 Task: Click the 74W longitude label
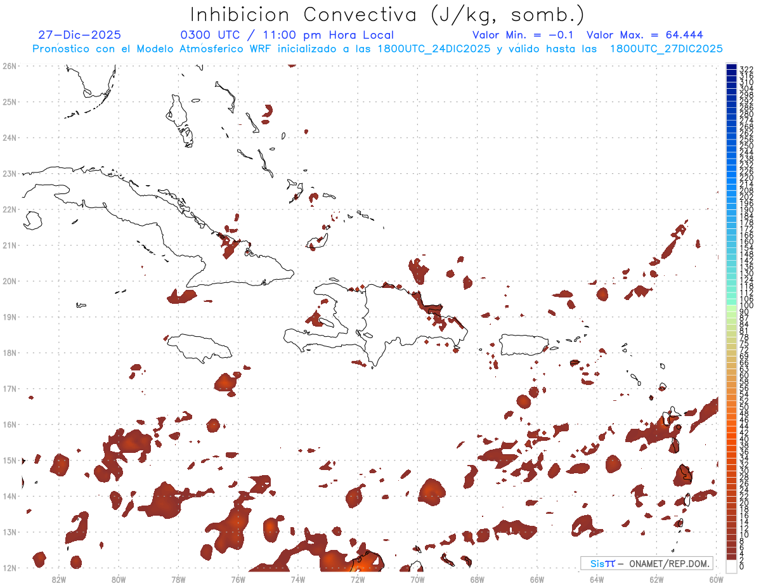click(298, 578)
